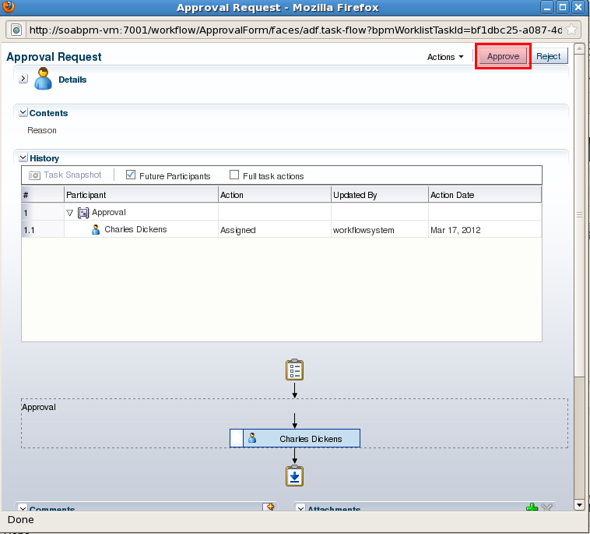Click the site identity icon in address bar

(16, 30)
